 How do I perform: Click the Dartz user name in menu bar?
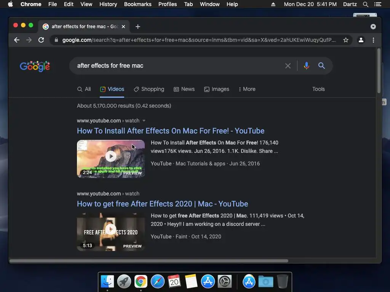tap(350, 4)
